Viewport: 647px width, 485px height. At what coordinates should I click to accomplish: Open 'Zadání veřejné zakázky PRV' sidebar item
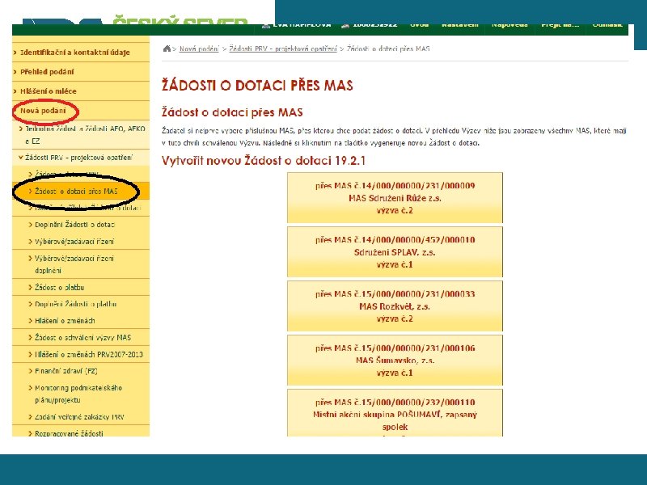[79, 417]
